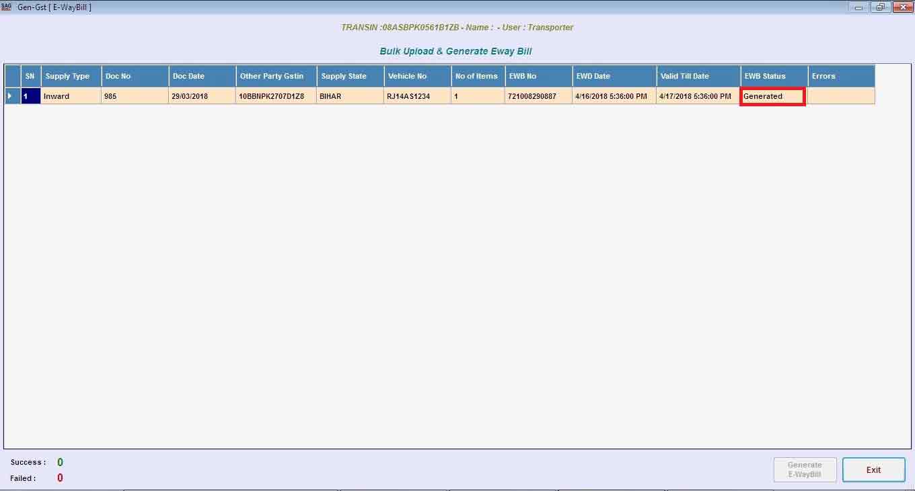Restore down the Gen-Gst window

click(x=880, y=7)
